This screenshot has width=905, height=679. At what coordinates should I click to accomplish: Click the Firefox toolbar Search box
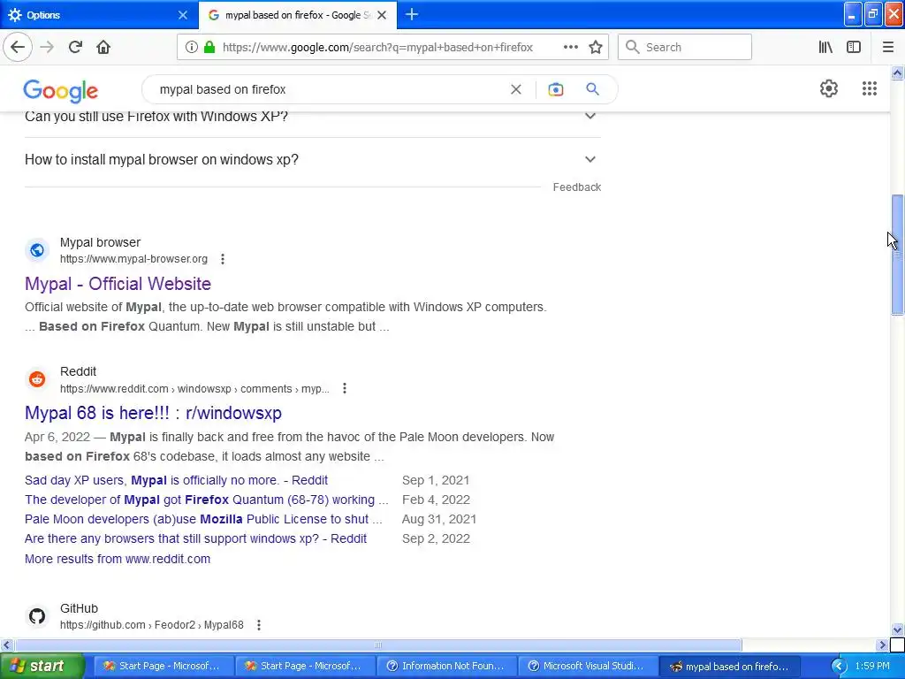(x=685, y=47)
